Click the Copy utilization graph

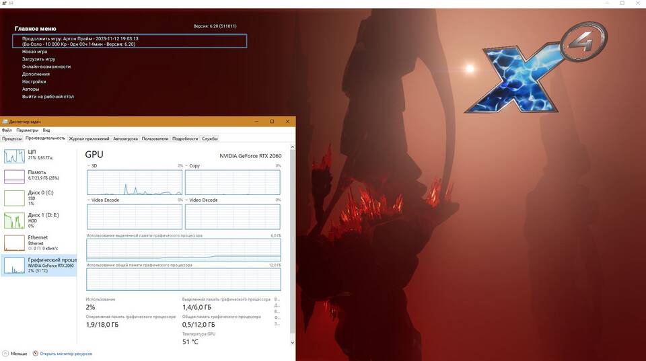tap(232, 182)
